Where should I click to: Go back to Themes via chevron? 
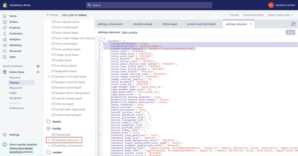[47, 15]
